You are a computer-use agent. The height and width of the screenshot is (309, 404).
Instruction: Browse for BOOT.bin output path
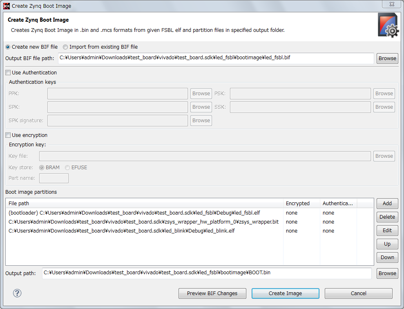point(387,273)
